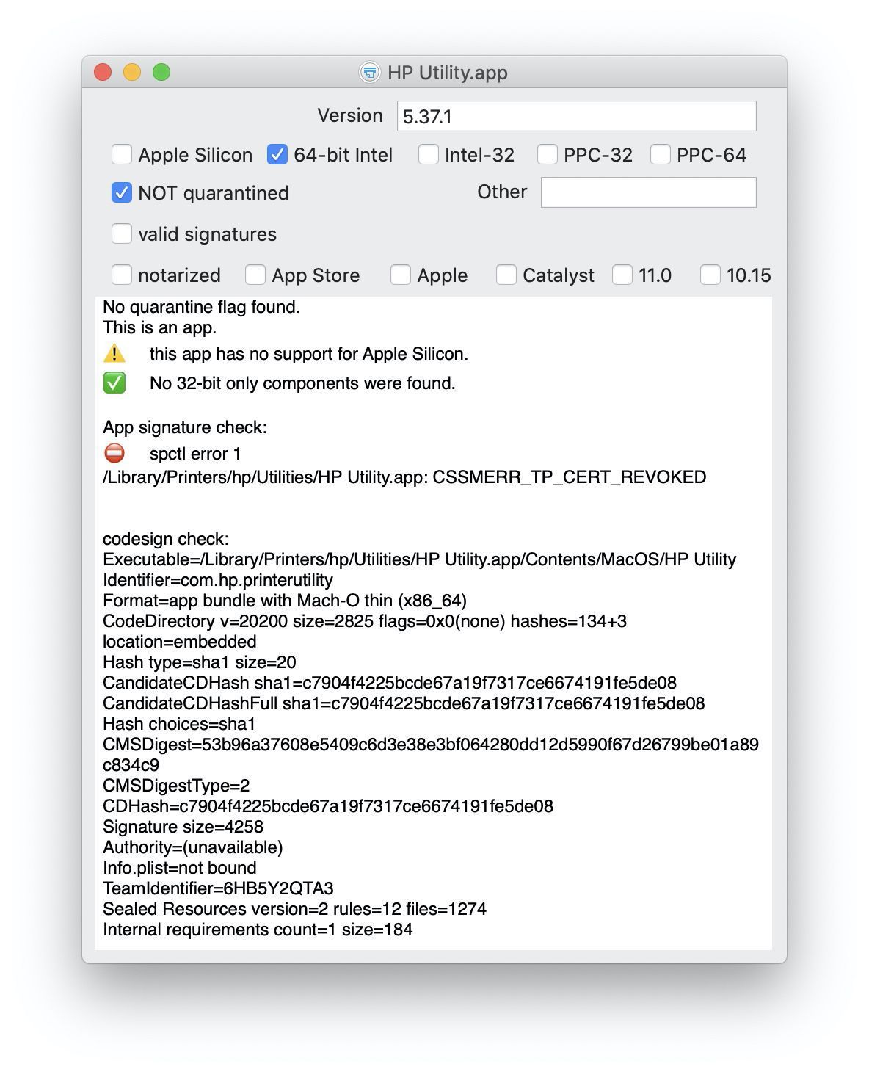The height and width of the screenshot is (1072, 869).
Task: Check the Catalyst checkbox
Action: tap(506, 275)
